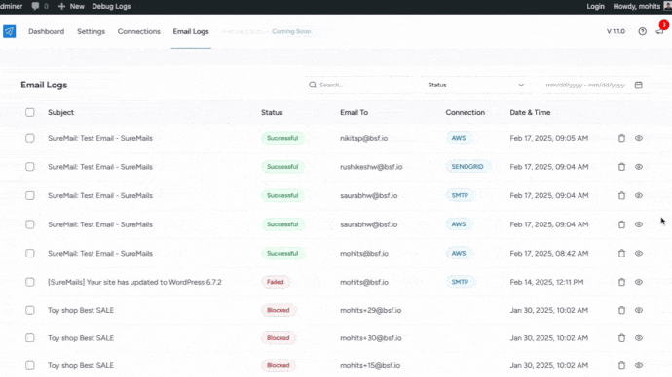View the nikitap@bsf.io email log

click(x=639, y=138)
